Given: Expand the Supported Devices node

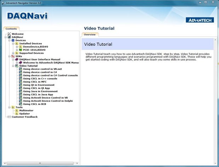Looking at the screenshot, I should [13, 53].
